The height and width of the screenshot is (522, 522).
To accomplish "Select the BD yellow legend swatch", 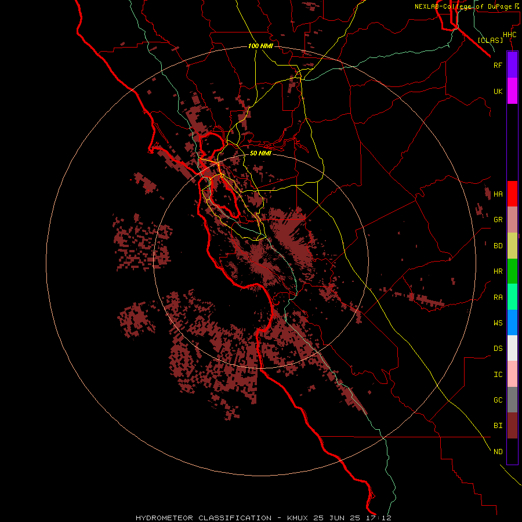I will click(x=512, y=246).
